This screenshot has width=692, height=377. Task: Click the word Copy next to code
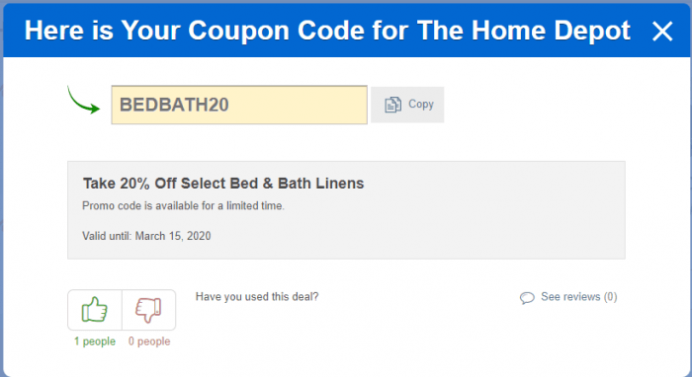tap(421, 105)
